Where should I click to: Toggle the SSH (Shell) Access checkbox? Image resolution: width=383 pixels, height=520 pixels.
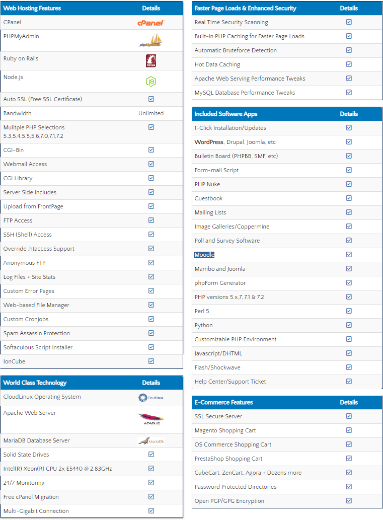pyautogui.click(x=151, y=235)
